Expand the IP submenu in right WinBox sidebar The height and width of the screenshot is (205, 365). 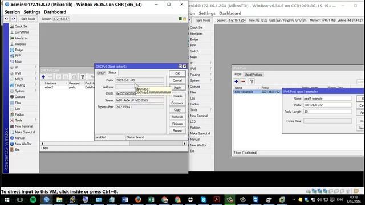[x=201, y=63]
